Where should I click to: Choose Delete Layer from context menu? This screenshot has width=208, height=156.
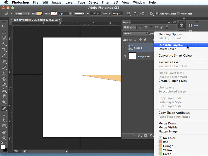click(x=167, y=49)
